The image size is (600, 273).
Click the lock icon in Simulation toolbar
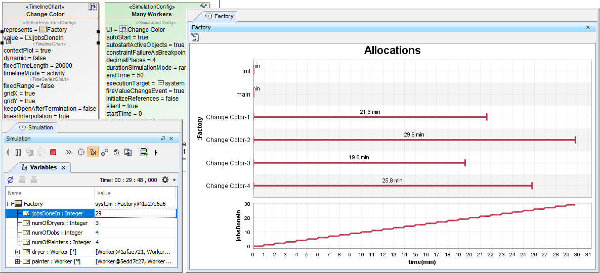[x=116, y=152]
